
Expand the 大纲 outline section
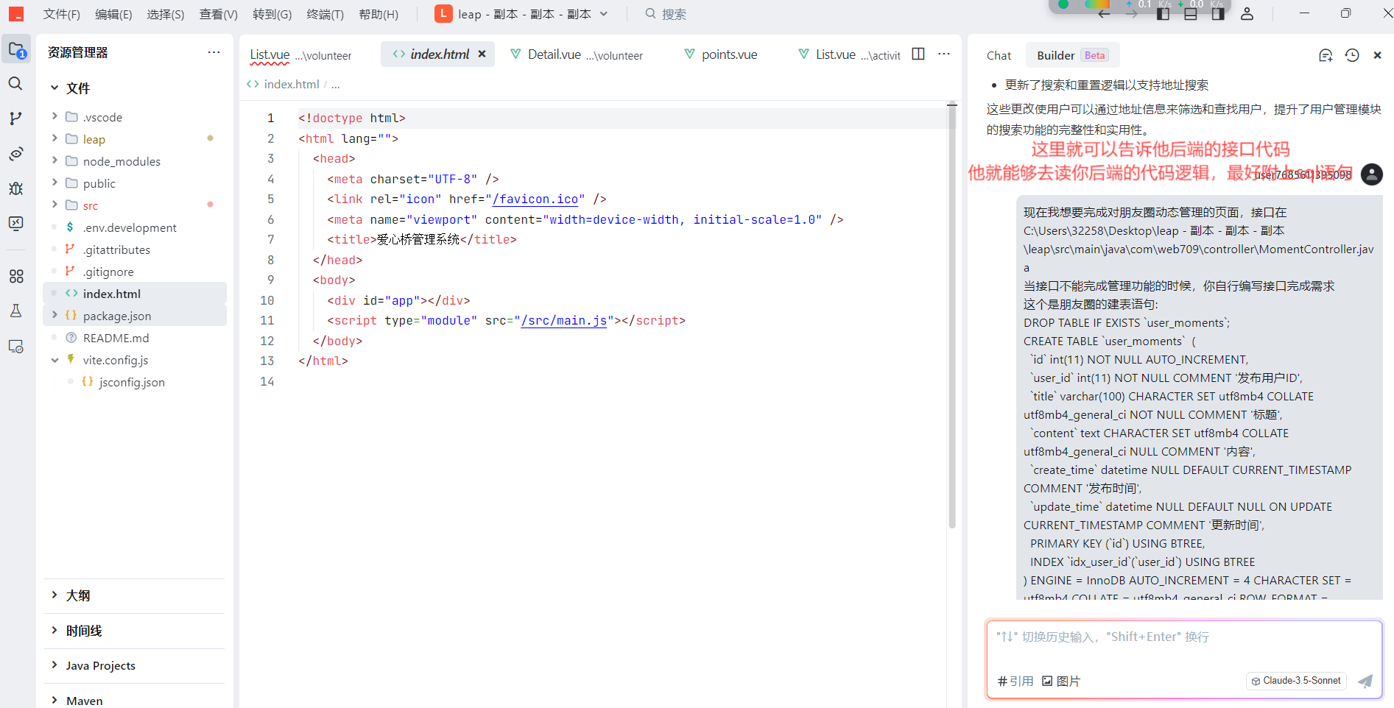tap(54, 595)
